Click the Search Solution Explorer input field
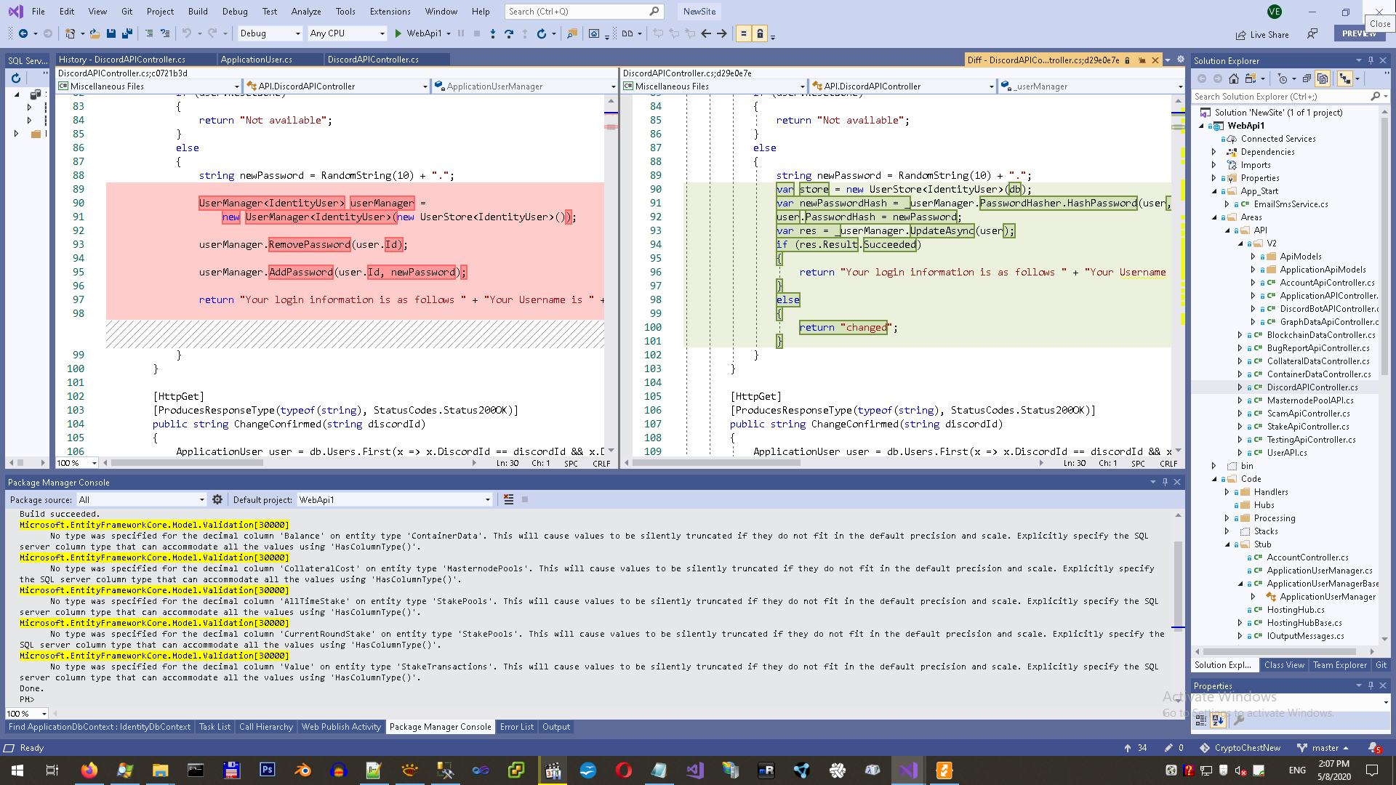 pyautogui.click(x=1280, y=97)
